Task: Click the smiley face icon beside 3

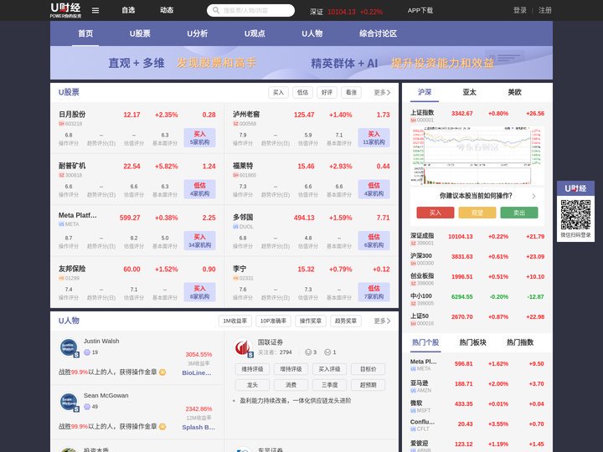Action: [x=308, y=352]
